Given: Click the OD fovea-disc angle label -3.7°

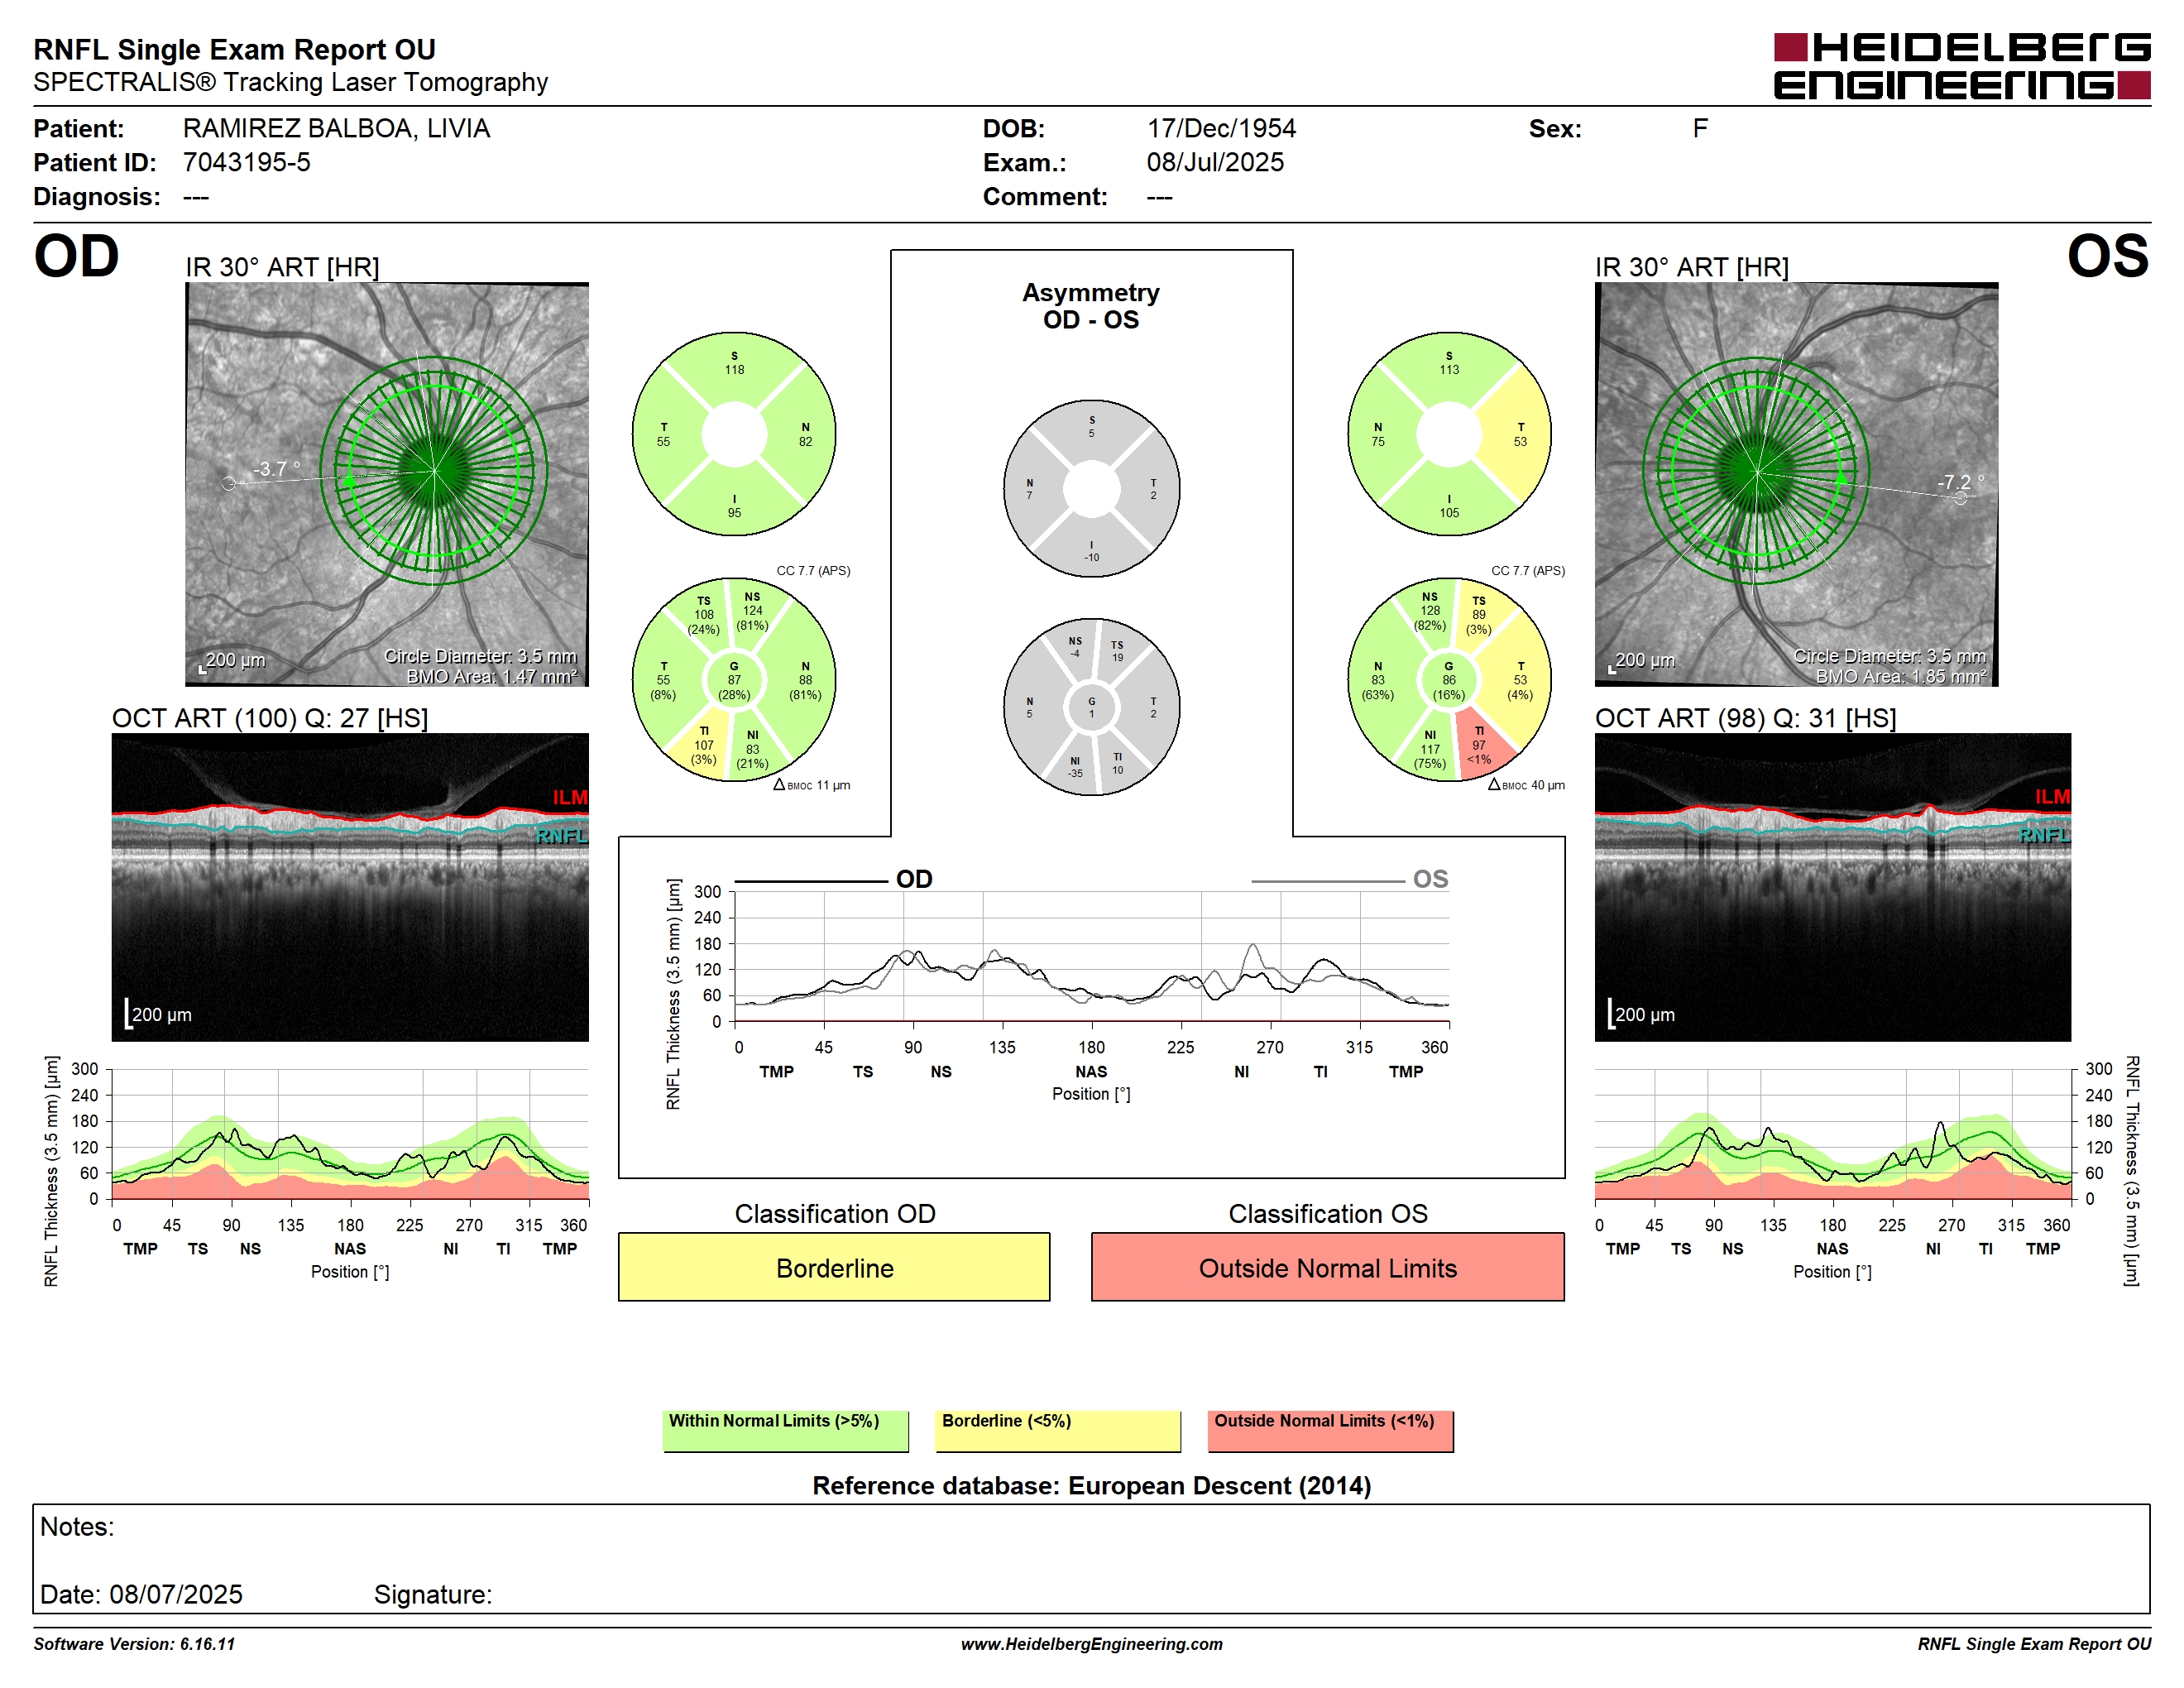Looking at the screenshot, I should (x=276, y=468).
